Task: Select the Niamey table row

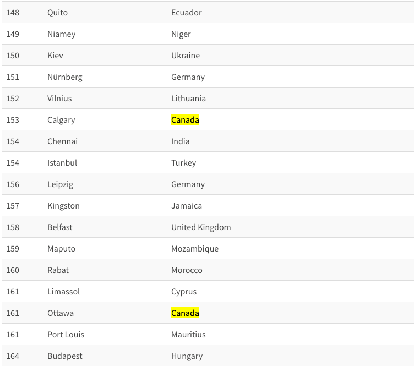Action: (x=208, y=34)
